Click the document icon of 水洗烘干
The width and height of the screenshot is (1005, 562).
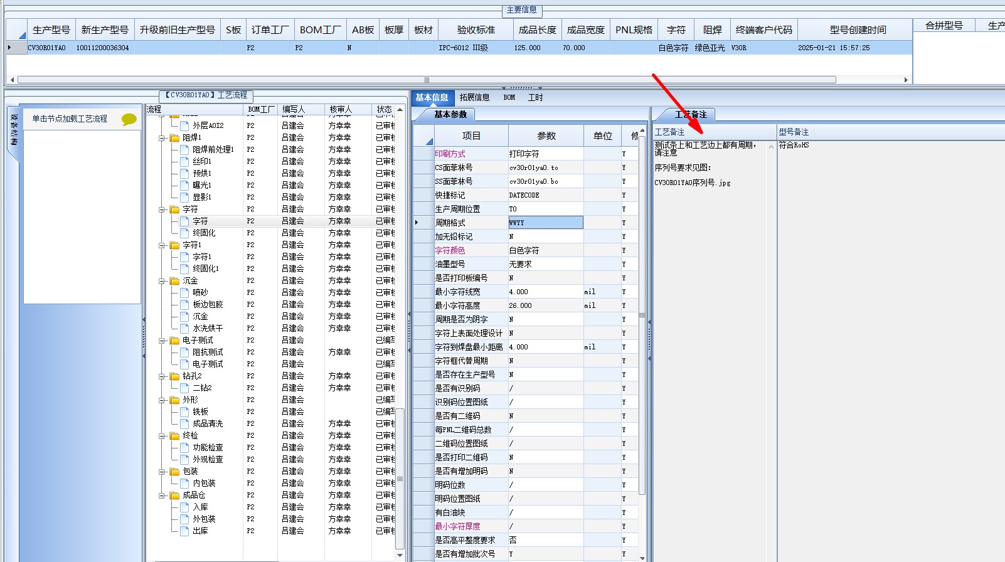(x=184, y=328)
